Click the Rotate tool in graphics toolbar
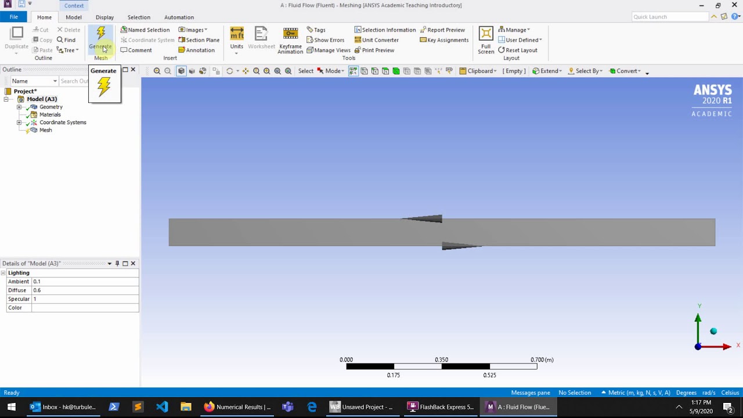 [229, 71]
